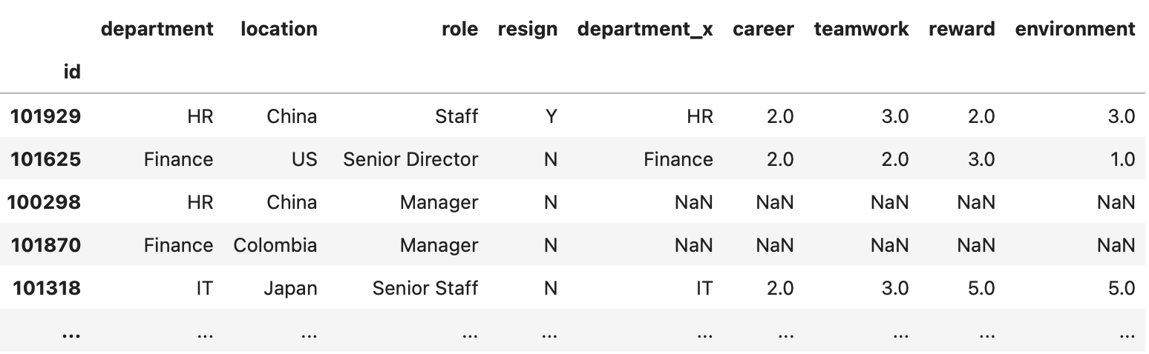Click the teamwork column header
Image resolution: width=1149 pixels, height=354 pixels.
click(x=861, y=29)
